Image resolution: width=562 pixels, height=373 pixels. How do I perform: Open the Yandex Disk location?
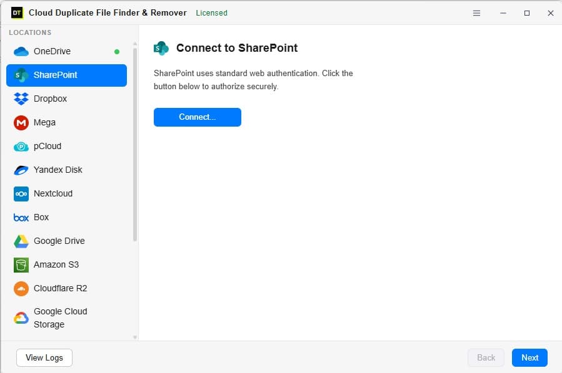click(x=67, y=170)
